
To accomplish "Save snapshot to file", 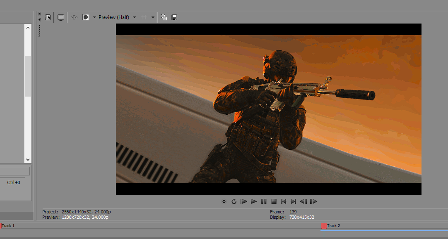I will (x=174, y=17).
